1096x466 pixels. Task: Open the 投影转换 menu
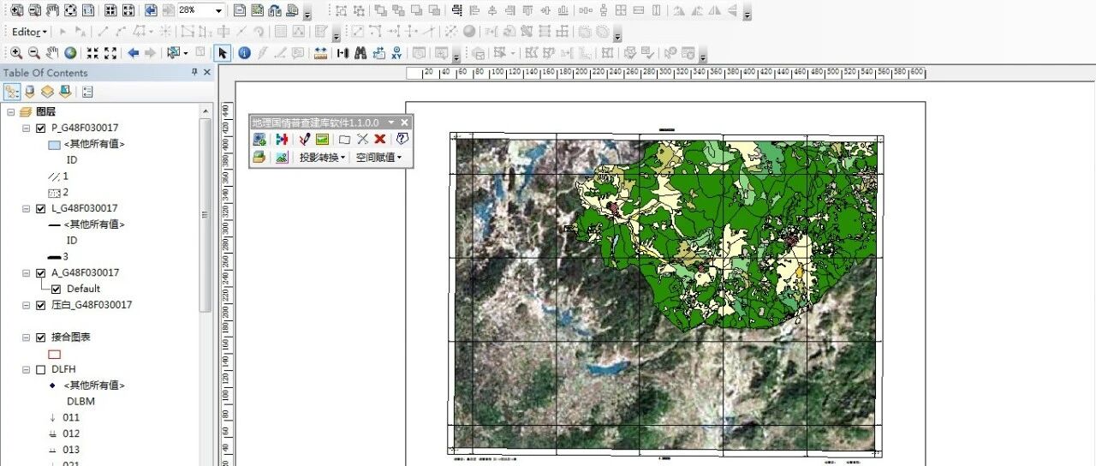[x=323, y=158]
